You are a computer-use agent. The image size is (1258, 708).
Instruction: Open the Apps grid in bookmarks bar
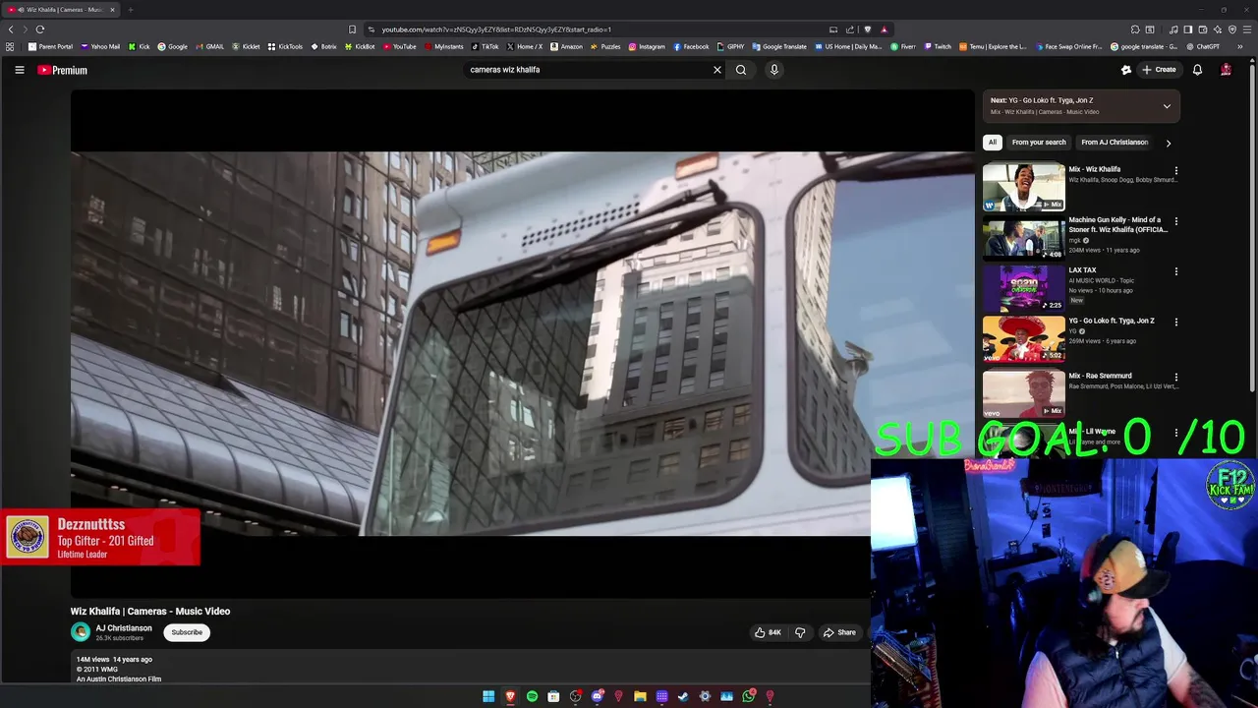pos(10,46)
